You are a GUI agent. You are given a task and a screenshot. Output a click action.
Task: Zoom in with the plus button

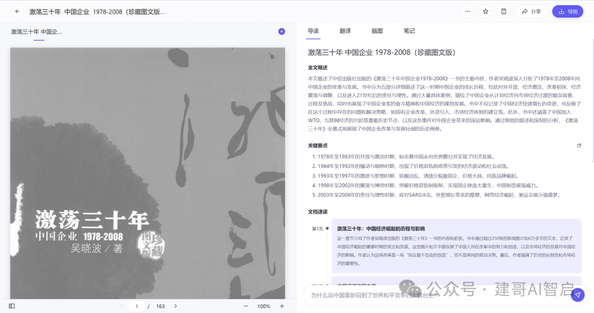pyautogui.click(x=282, y=306)
